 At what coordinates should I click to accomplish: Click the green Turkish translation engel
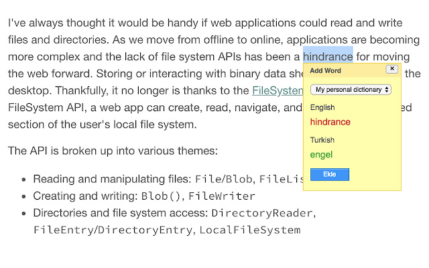321,155
